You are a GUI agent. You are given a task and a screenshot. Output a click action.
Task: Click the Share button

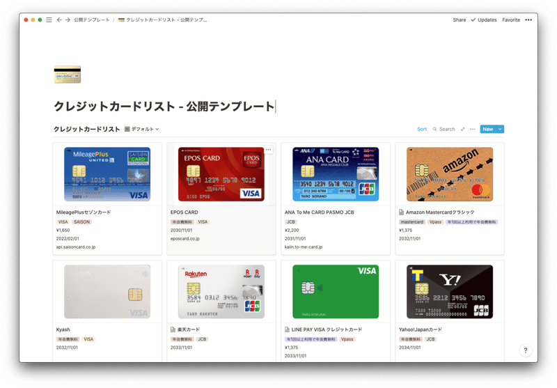[460, 20]
